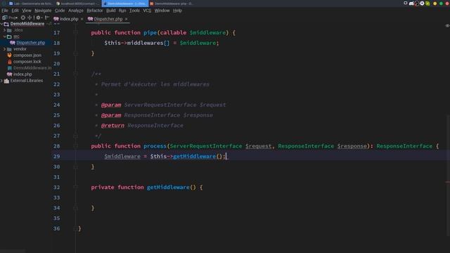Select index.php in project tree
Viewport: 450px width, 253px height.
tap(22, 74)
